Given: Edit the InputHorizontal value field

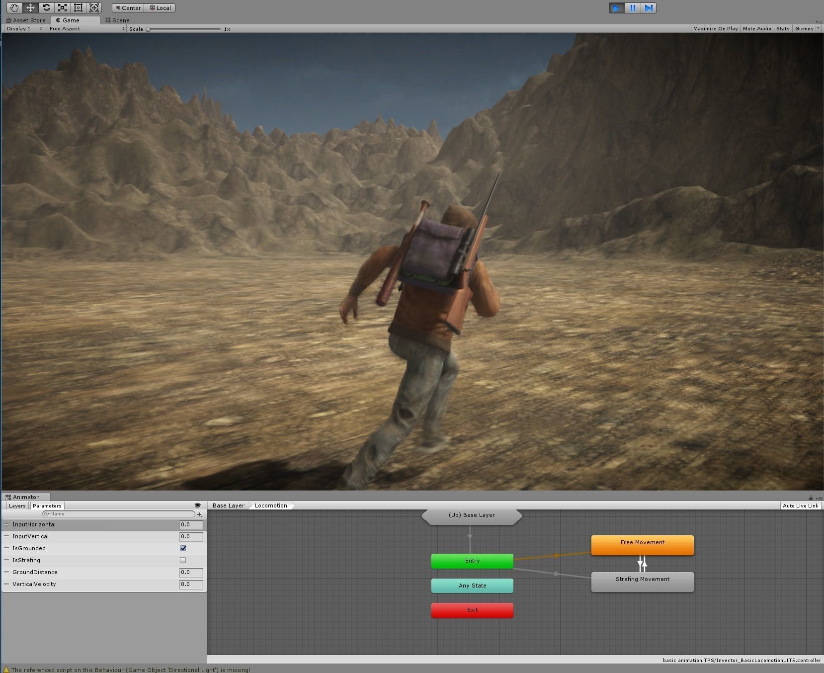Looking at the screenshot, I should [191, 524].
